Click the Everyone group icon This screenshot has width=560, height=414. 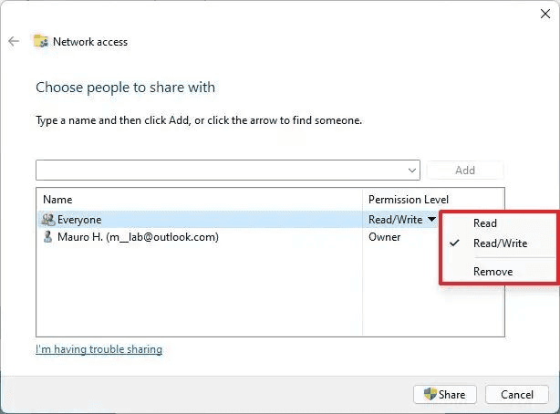(x=47, y=220)
